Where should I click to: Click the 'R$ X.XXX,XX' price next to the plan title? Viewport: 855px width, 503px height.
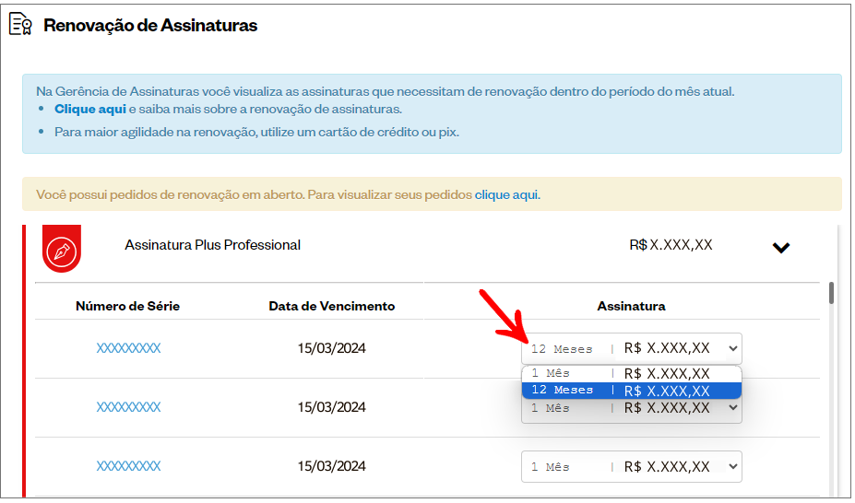coord(671,245)
